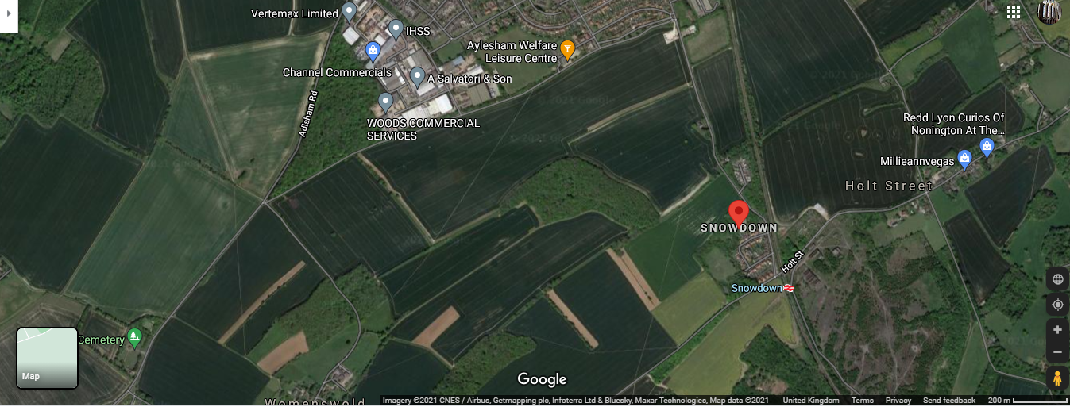Open the Street View pegman control
Screen dimensions: 1070x407
click(1057, 379)
